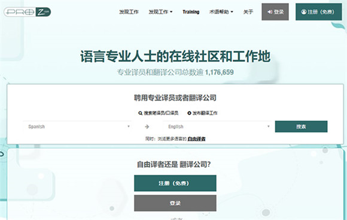The image size is (347, 220).
Task: Click heading 自由译者还是 翻译公司?
Action: [173, 165]
